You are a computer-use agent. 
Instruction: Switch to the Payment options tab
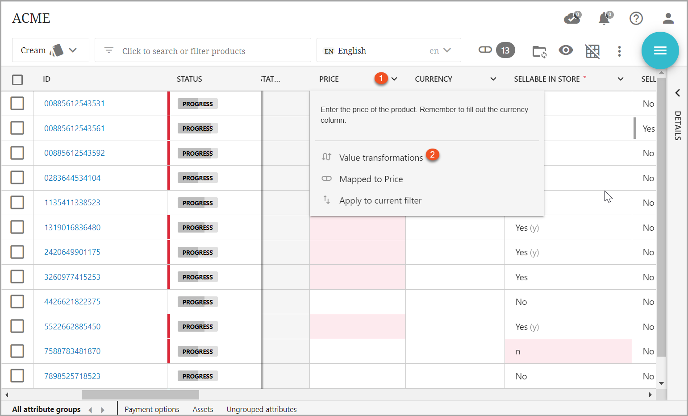(x=152, y=409)
